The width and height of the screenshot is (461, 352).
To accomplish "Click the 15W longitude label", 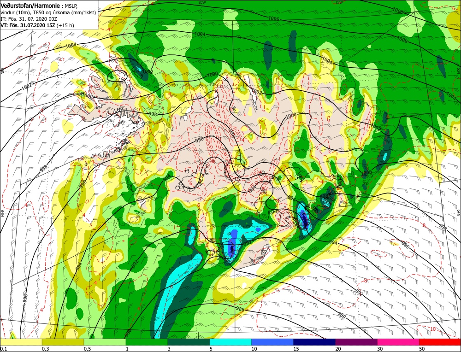I will click(339, 2).
